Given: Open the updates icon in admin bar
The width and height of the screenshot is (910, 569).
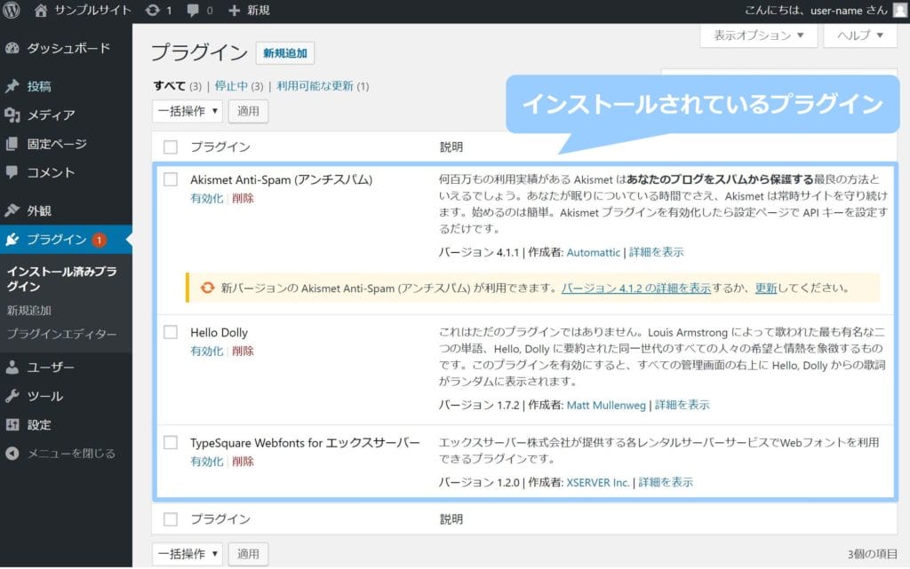Looking at the screenshot, I should pos(152,11).
